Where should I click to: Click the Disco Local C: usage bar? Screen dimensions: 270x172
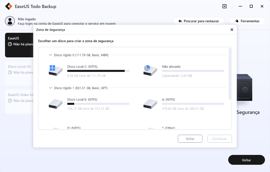(98, 71)
